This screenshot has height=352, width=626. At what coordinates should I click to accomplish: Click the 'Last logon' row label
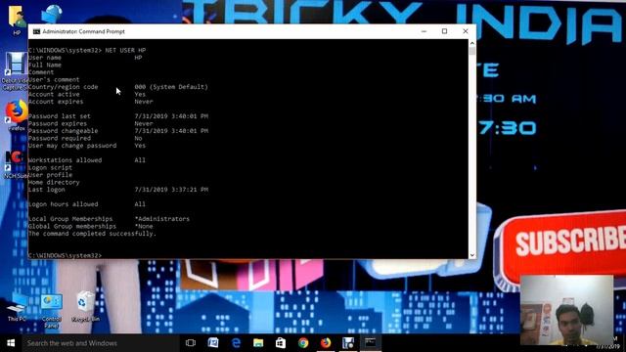(x=47, y=190)
